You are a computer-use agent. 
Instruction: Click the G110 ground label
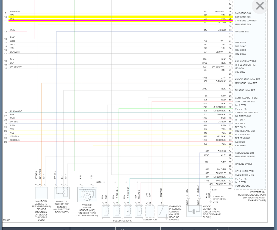pos(215,201)
